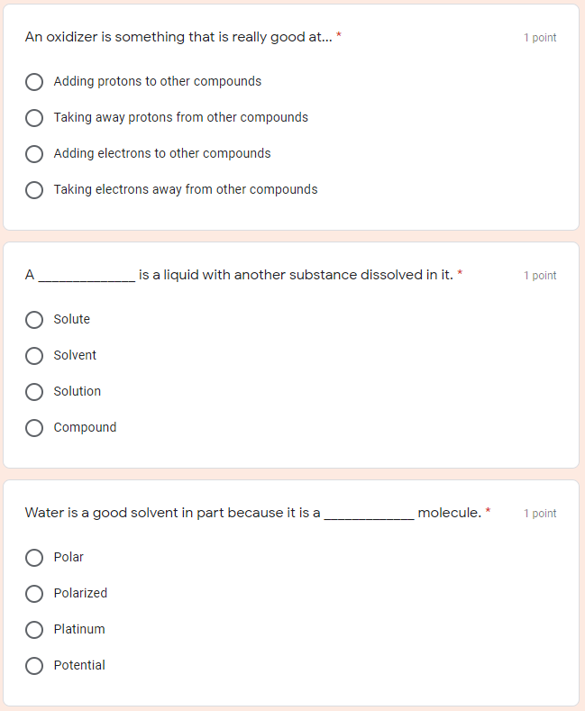The image size is (585, 711).
Task: Choose 'Taking away protons from other compounds'
Action: pos(34,118)
